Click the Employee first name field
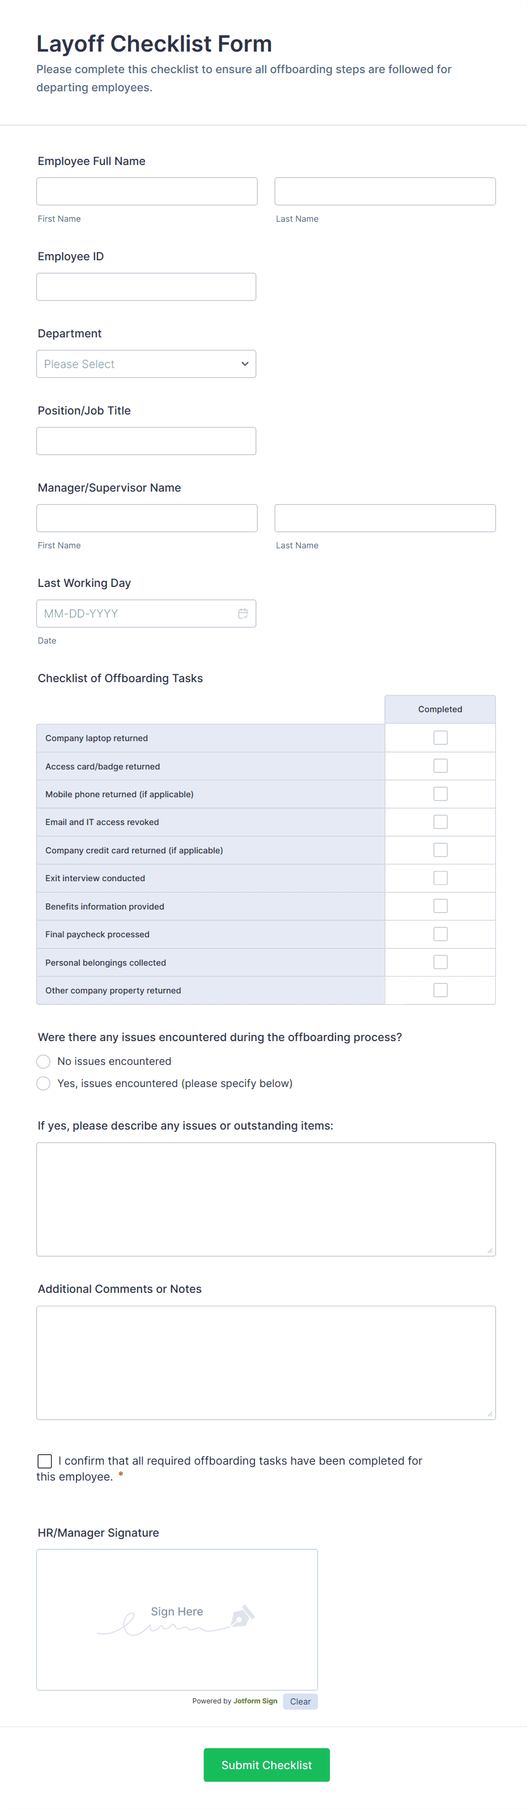 click(147, 191)
